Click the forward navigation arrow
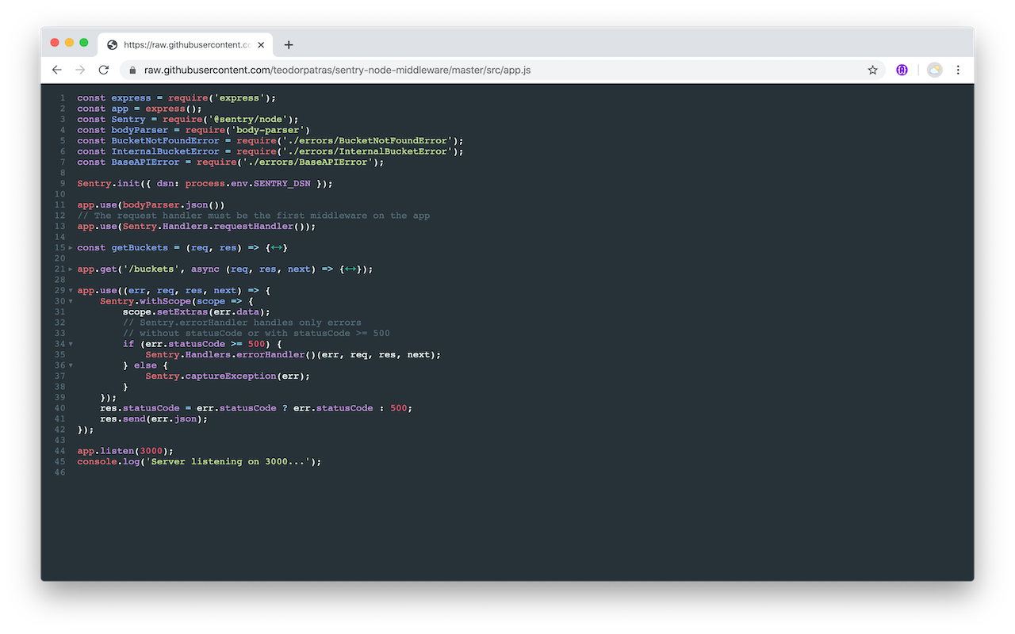Screen dimensions: 1015x634 coord(79,70)
